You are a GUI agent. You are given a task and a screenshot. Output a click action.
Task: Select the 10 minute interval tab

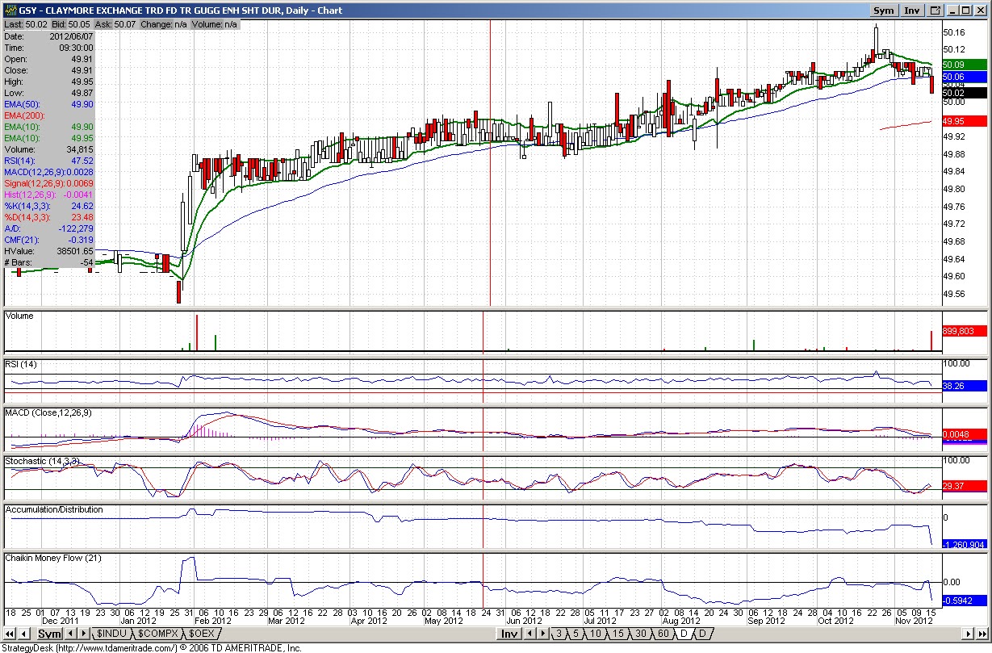(x=596, y=634)
